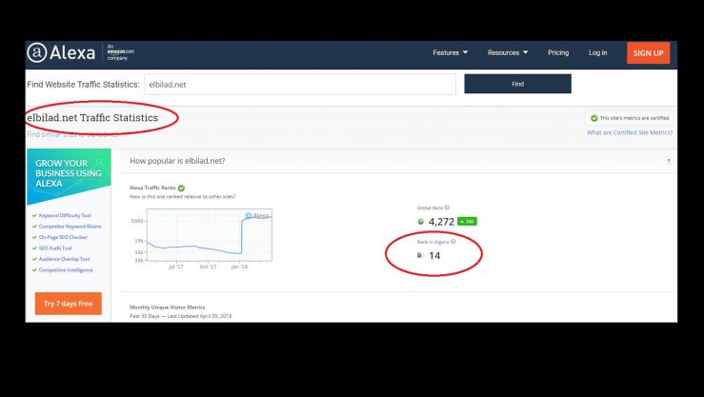Open the Audience Overlap Tool link
The image size is (704, 397).
point(64,259)
